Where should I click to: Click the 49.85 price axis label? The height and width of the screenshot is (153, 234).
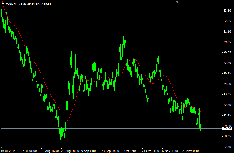(x=227, y=42)
